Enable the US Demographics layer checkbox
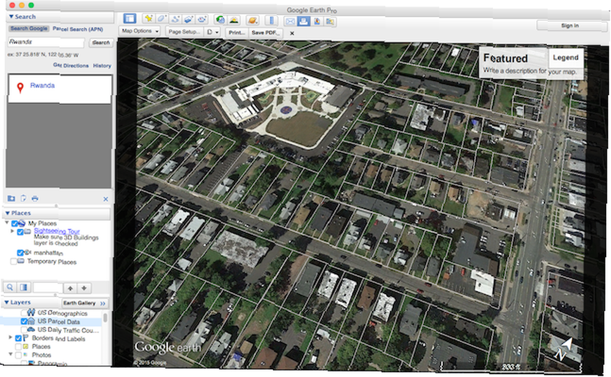611x377 pixels. [x=24, y=312]
